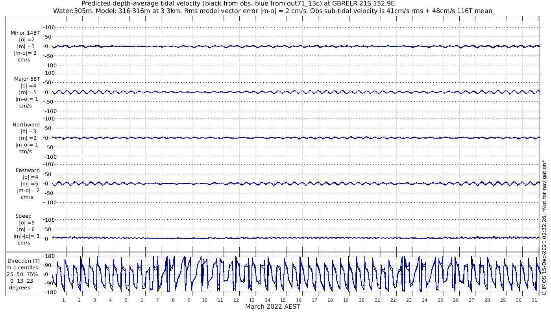Click day "25" on the date axis
This screenshot has height=315, width=551.
(x=440, y=300)
